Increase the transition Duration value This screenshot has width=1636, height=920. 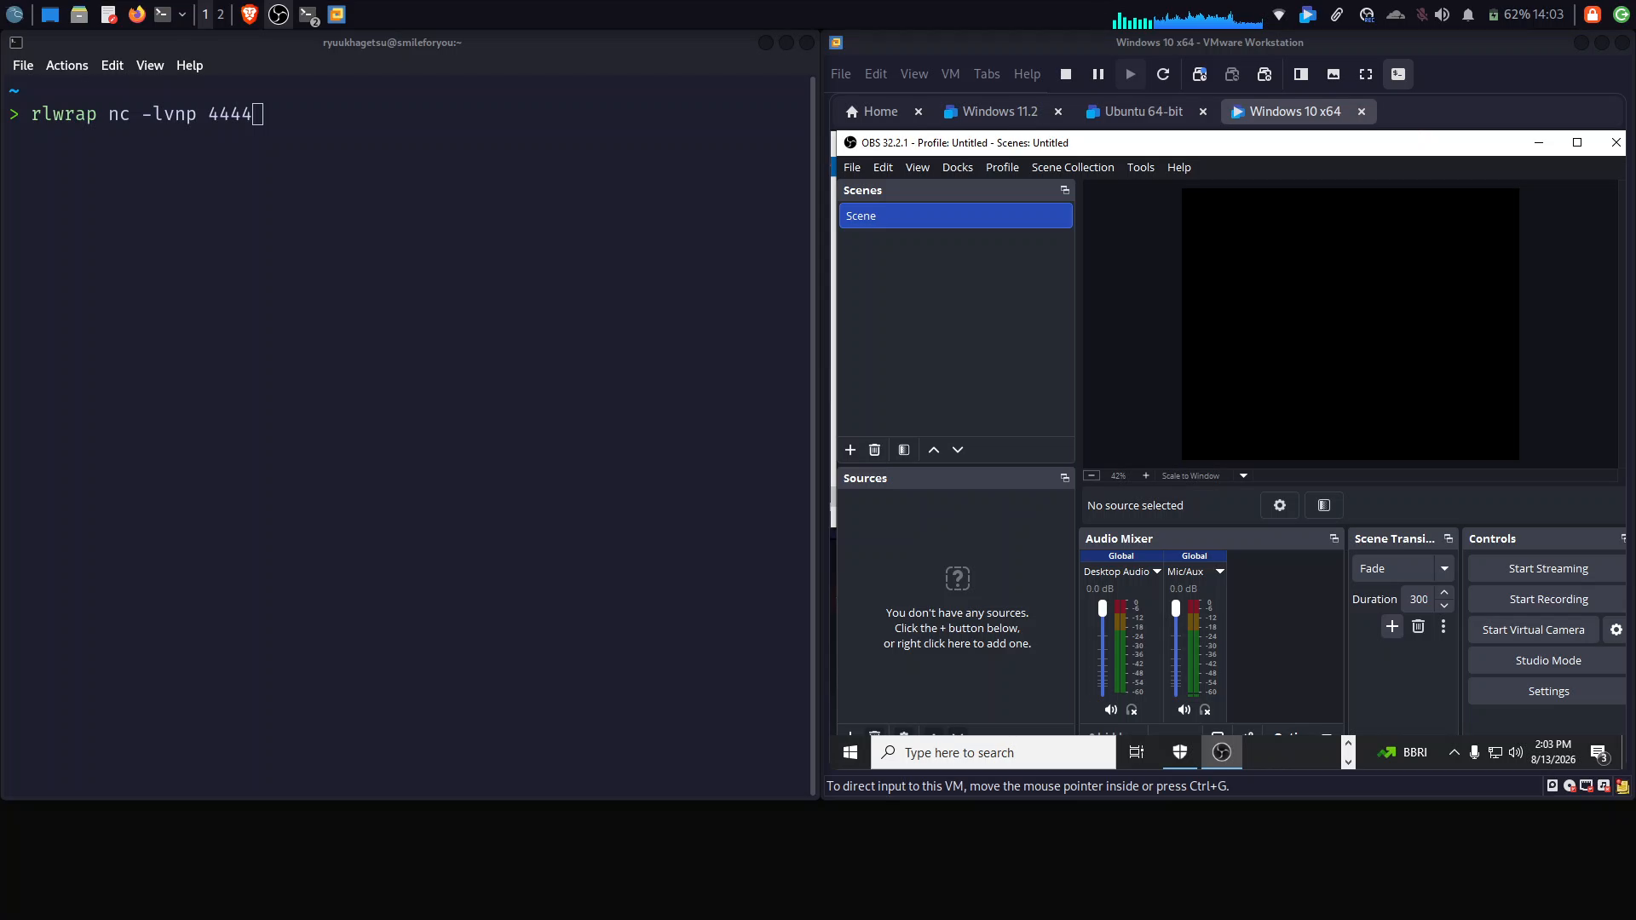click(x=1444, y=593)
